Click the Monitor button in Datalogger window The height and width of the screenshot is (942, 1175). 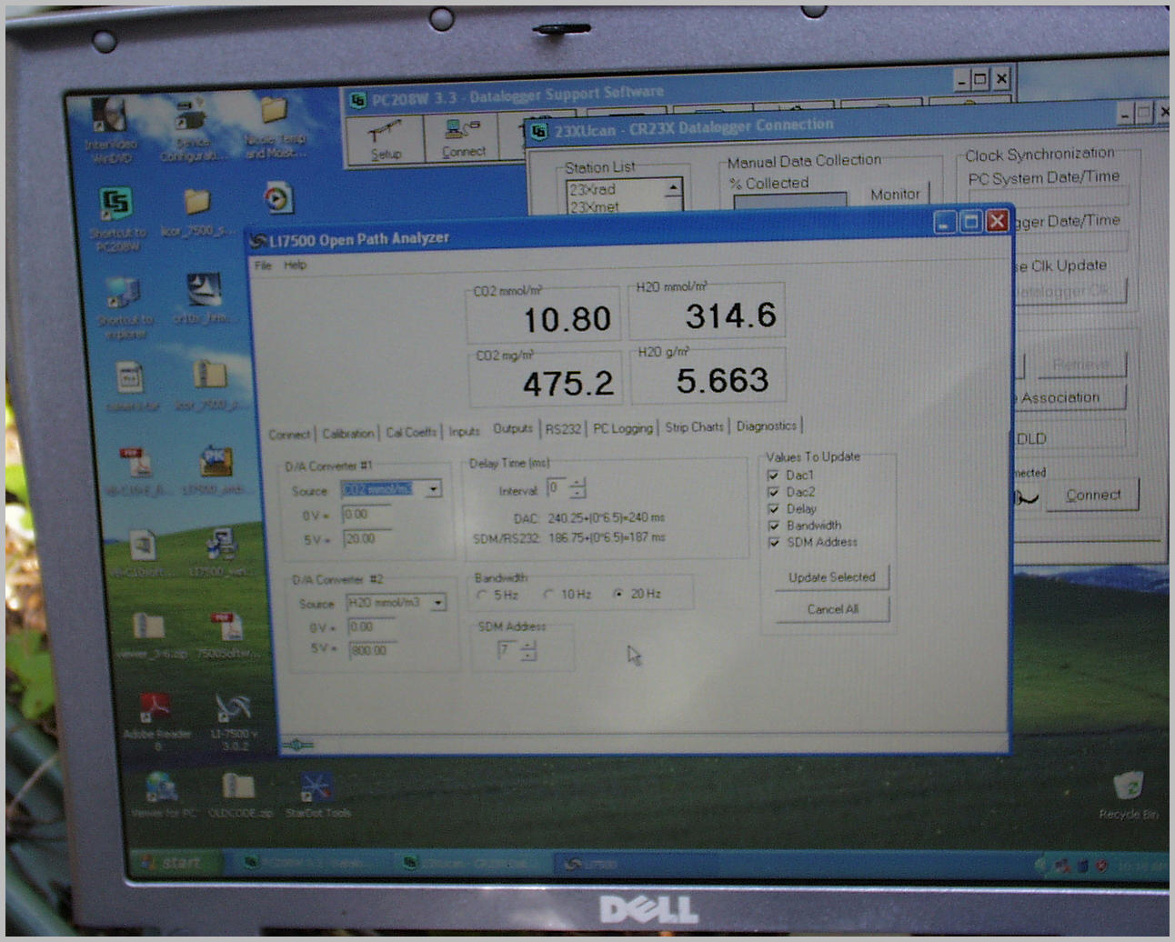(895, 195)
